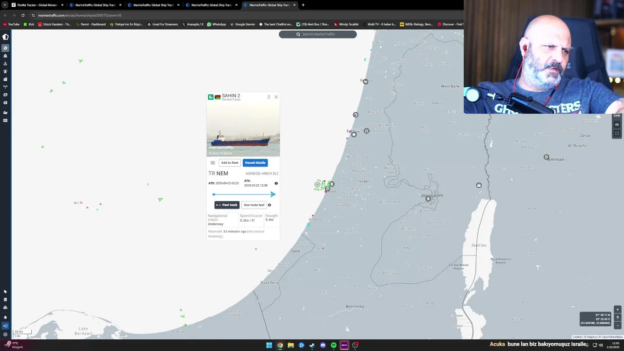Open the Leaflet attribution link
The image size is (624, 351).
577,337
